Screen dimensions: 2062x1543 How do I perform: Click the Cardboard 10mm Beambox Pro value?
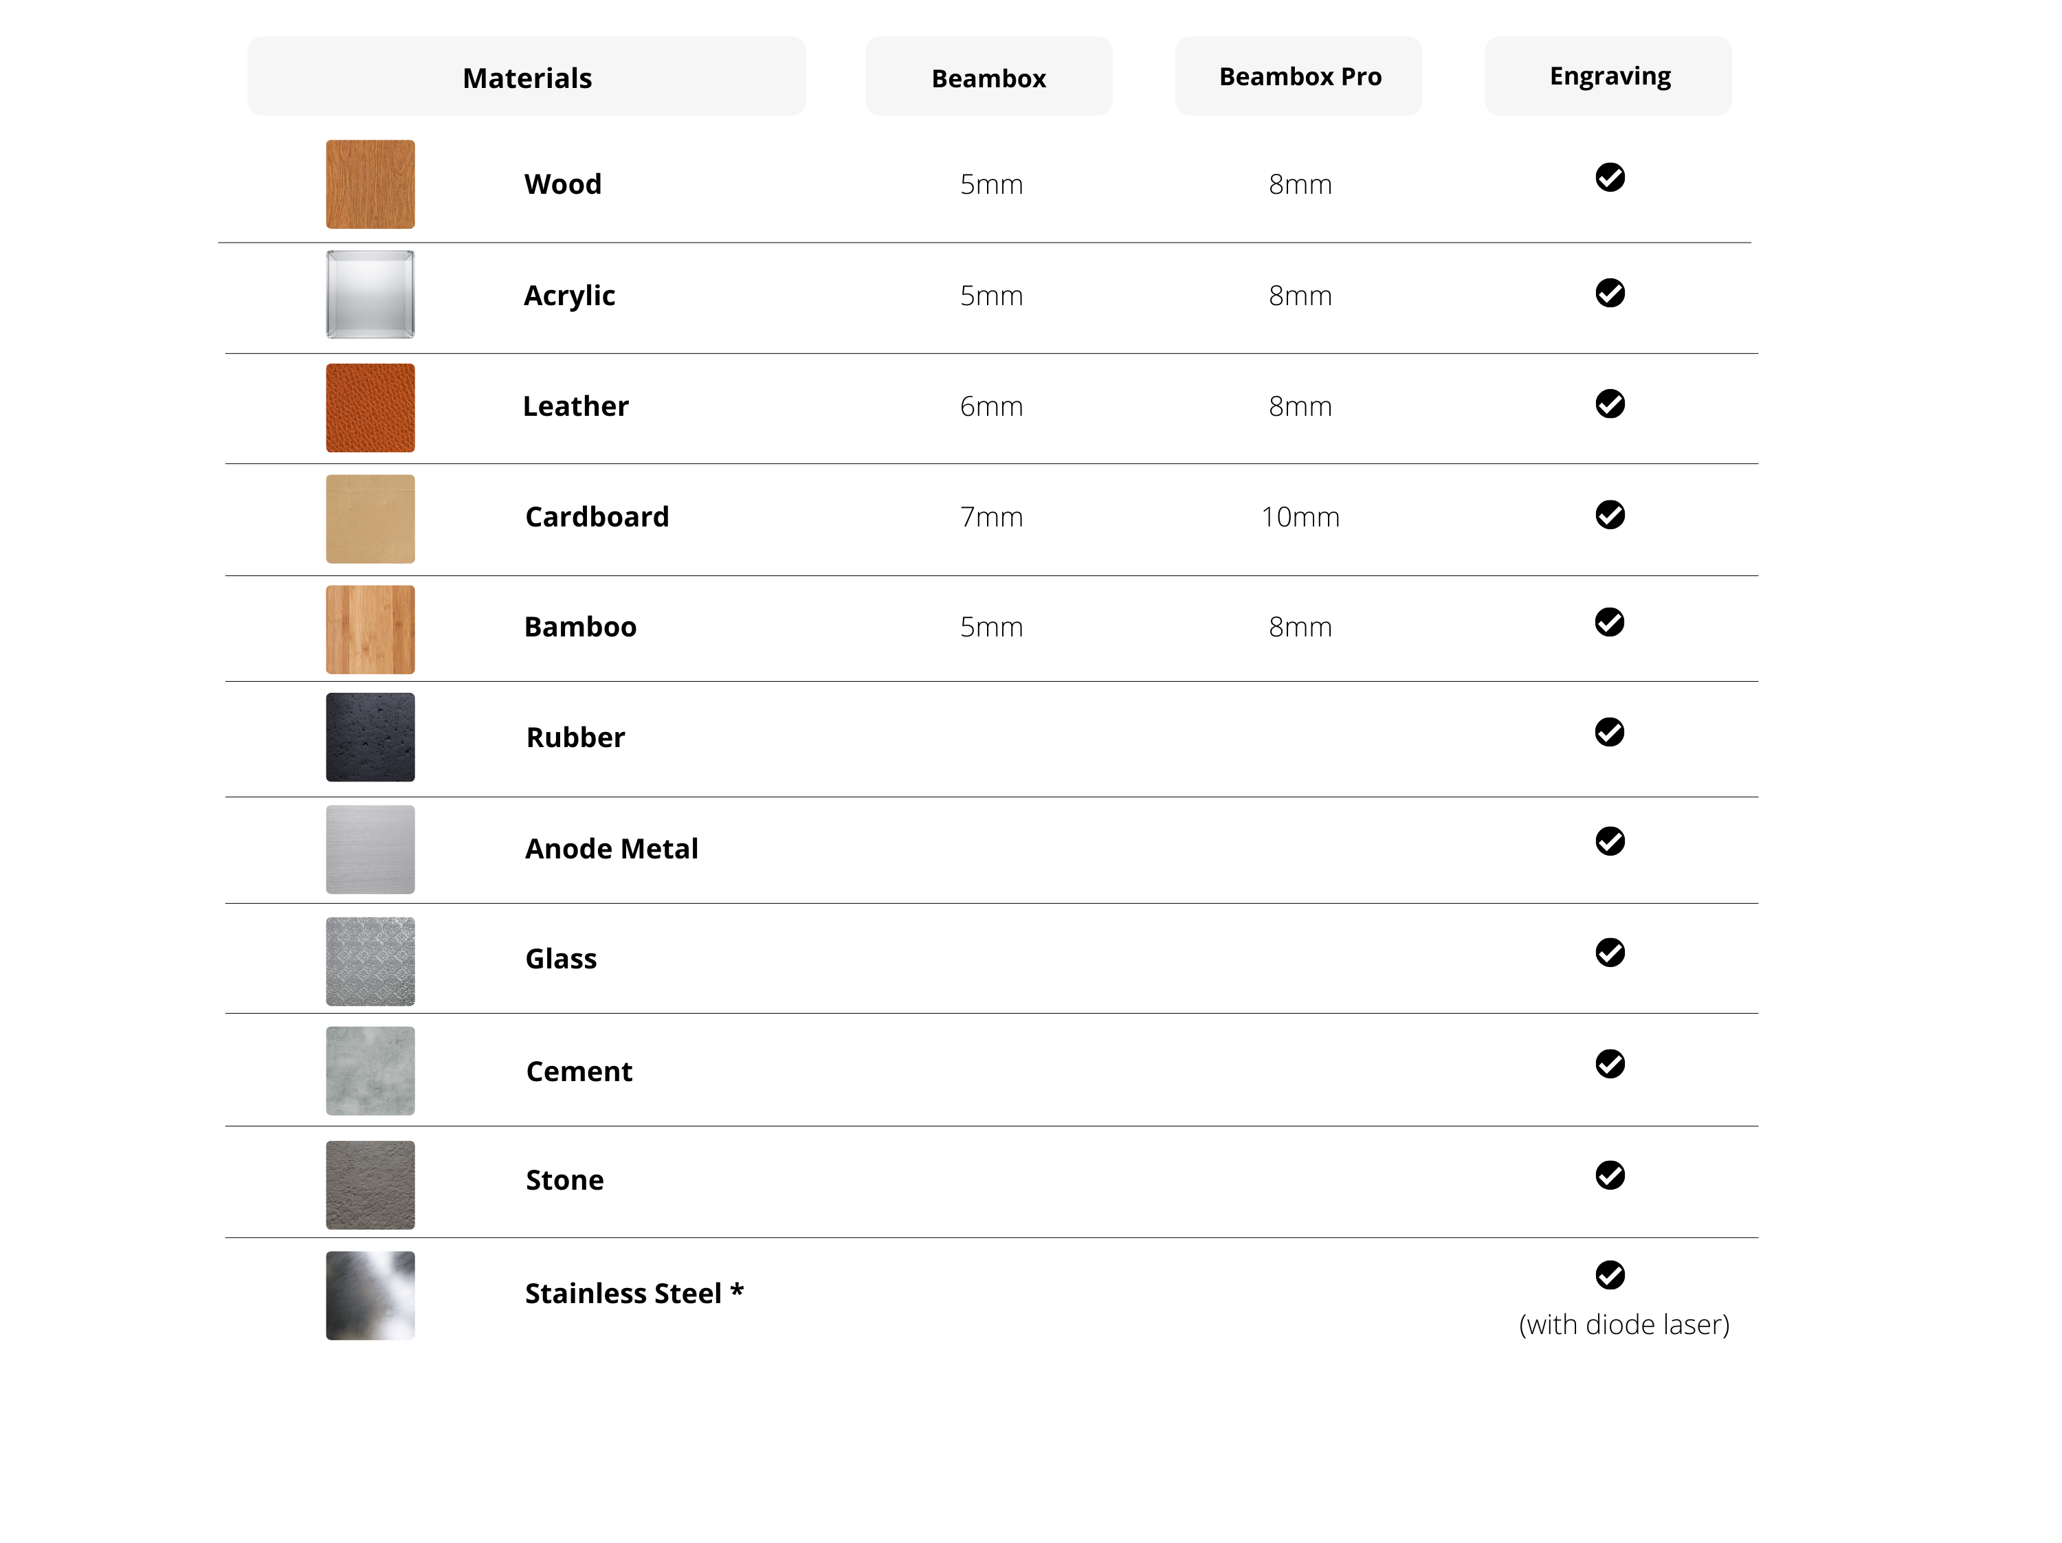[1300, 516]
